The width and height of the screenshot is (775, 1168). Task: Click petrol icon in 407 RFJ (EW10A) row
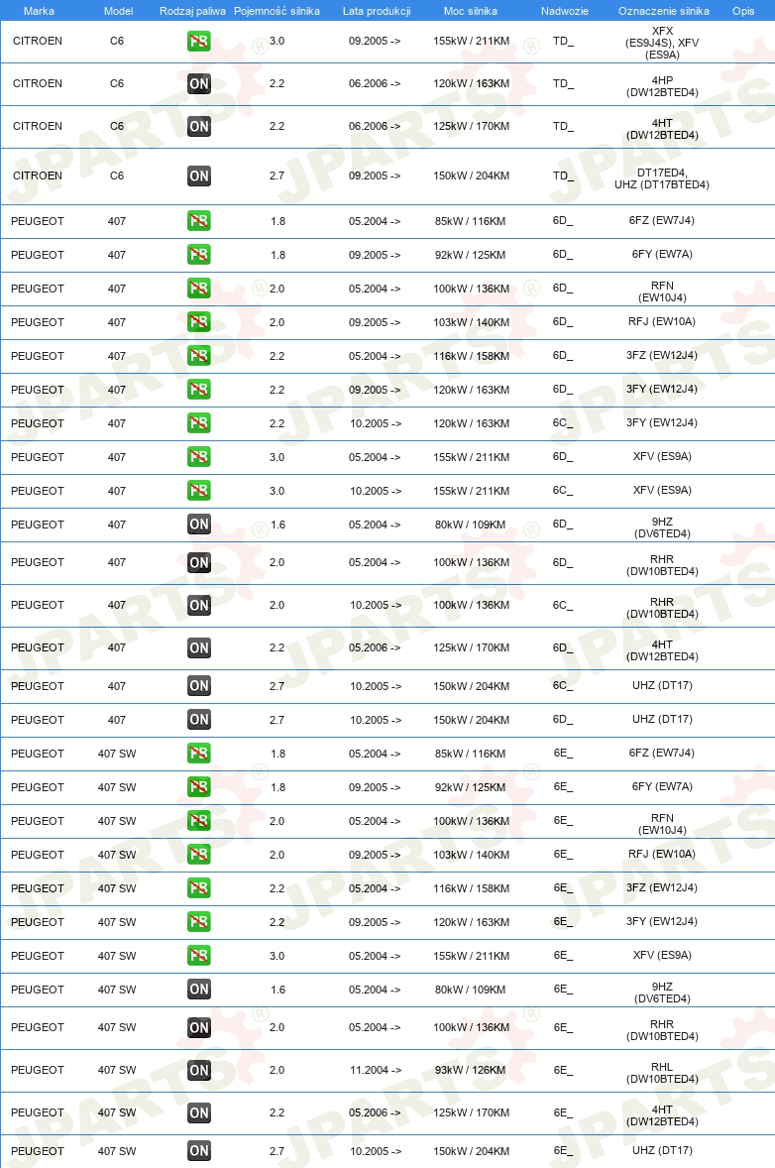point(199,322)
